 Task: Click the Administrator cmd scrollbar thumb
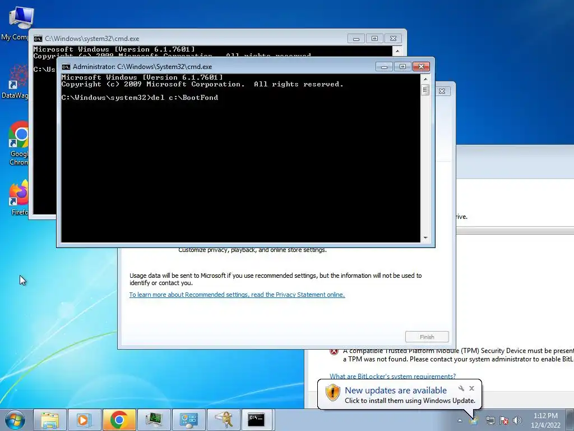pos(425,90)
